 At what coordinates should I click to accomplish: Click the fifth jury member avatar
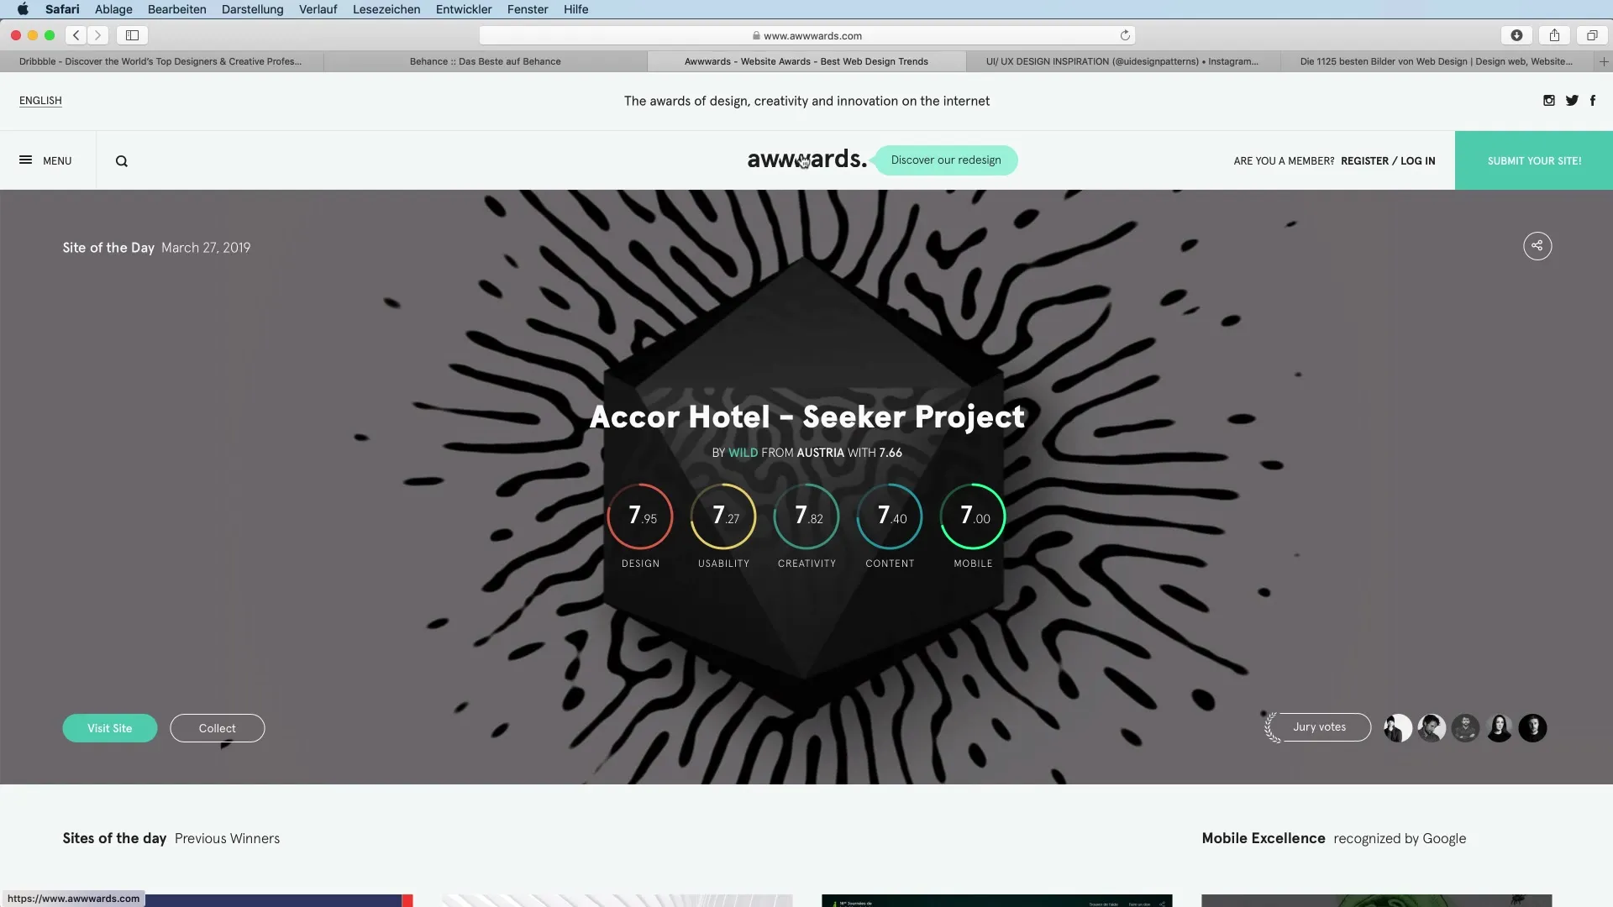coord(1532,728)
